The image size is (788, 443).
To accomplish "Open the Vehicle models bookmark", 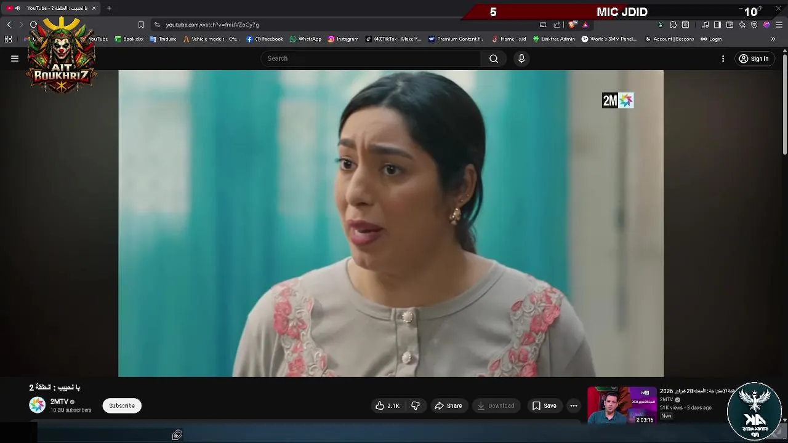I will tap(211, 39).
